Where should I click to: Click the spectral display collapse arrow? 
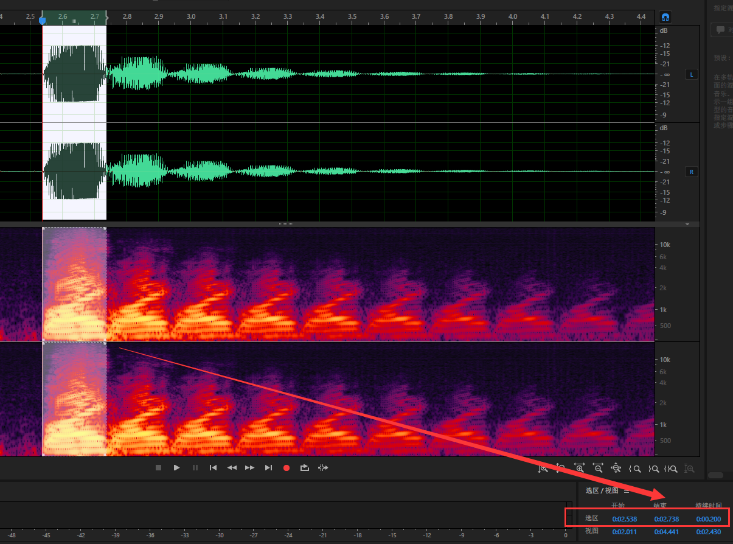tap(687, 225)
